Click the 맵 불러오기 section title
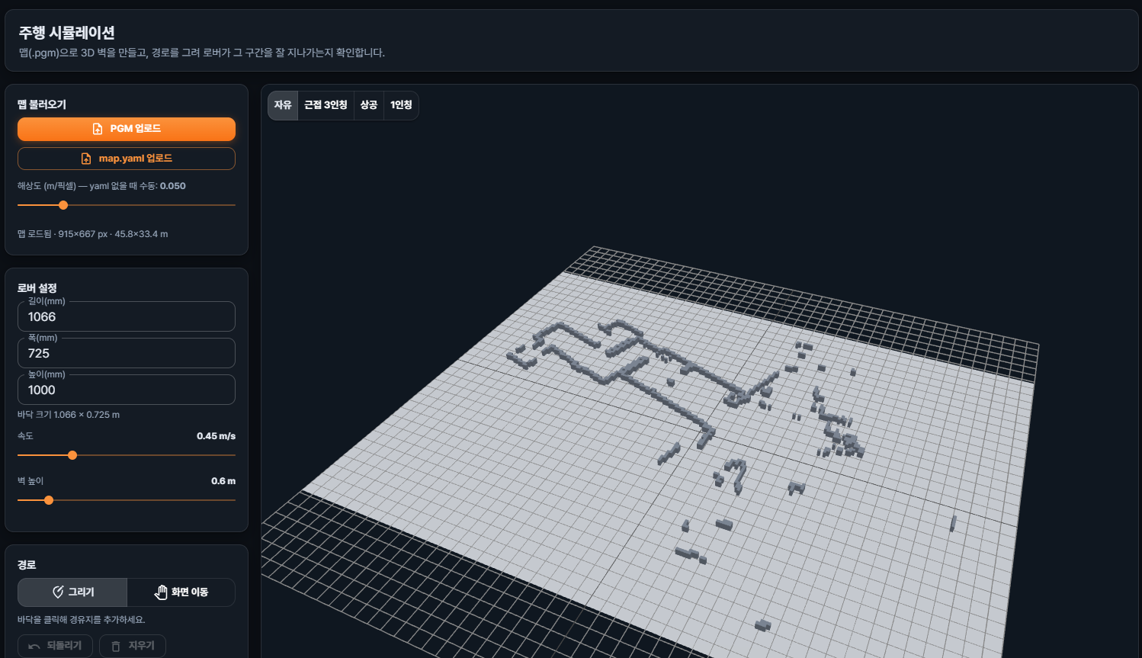1142x658 pixels. (42, 104)
